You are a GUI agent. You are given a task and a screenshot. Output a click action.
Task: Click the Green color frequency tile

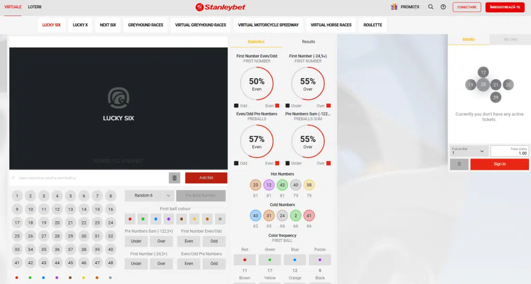point(270,260)
